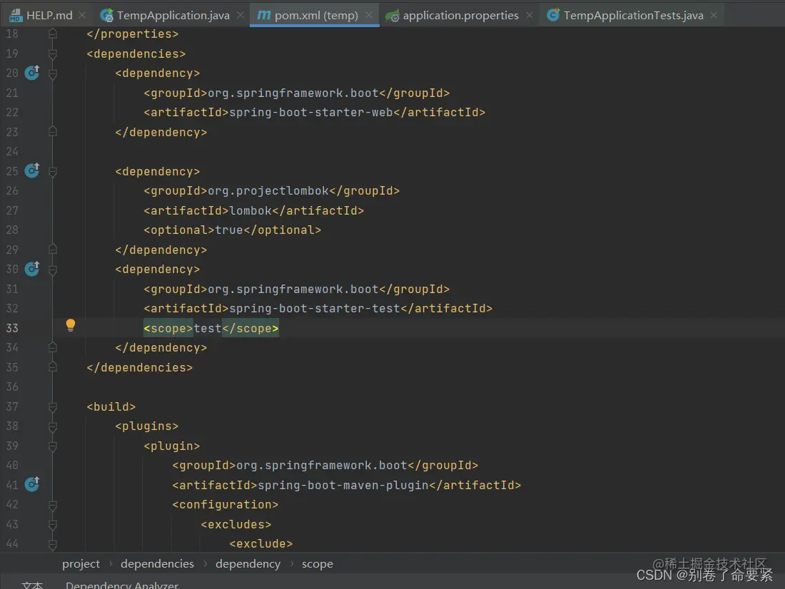This screenshot has height=589, width=785.
Task: Click the gutter plugin icon on line 41
Action: pyautogui.click(x=32, y=484)
